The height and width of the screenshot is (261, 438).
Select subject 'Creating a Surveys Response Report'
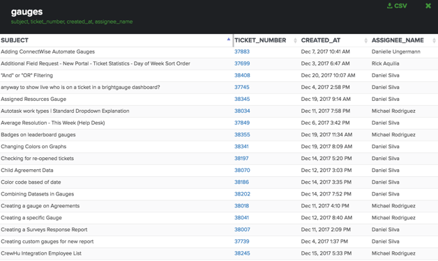tap(44, 230)
